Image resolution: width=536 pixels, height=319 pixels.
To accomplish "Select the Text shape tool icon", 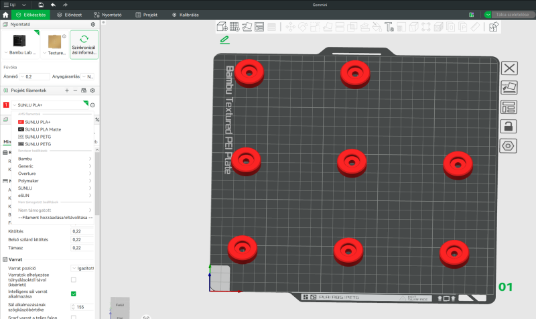I will tap(389, 27).
